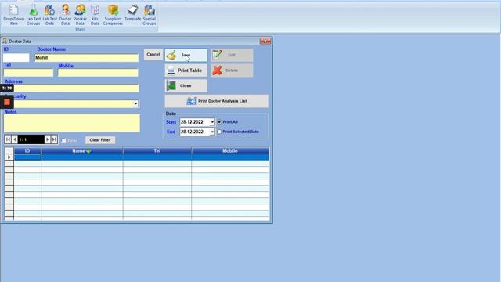Click the Mobile input field
The height and width of the screenshot is (282, 501).
click(98, 73)
